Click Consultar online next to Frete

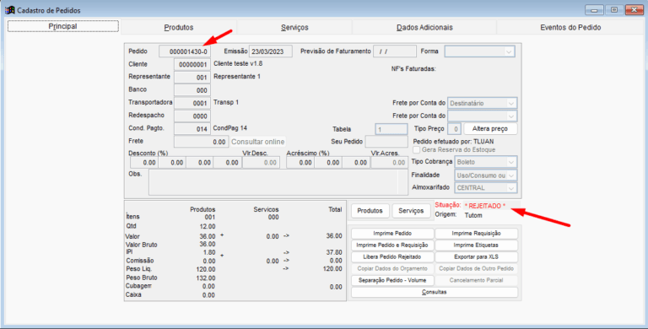point(258,142)
